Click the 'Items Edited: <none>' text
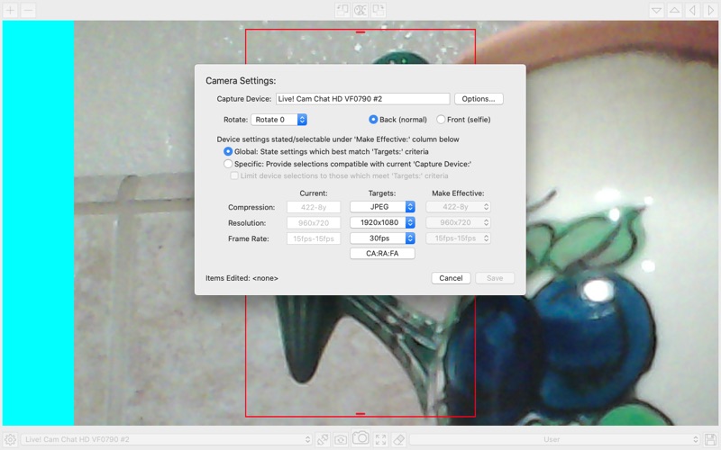Viewport: 721px width, 450px height. tap(242, 278)
